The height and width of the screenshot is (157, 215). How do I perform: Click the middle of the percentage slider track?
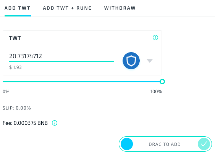click(82, 82)
